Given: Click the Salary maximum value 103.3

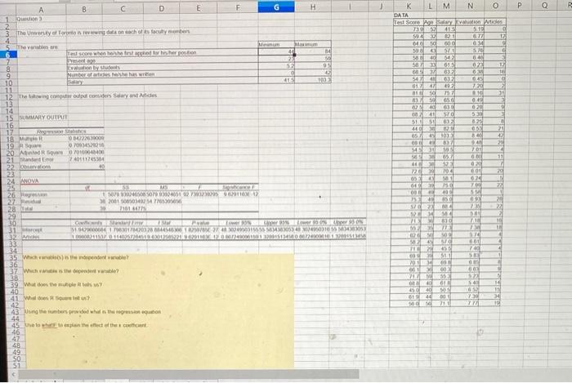Looking at the screenshot, I should [x=313, y=80].
